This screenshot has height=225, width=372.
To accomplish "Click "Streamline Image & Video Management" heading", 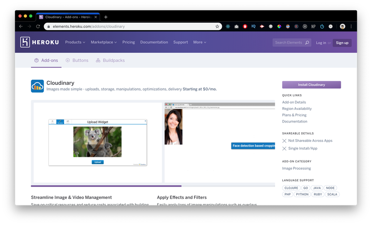I will pyautogui.click(x=71, y=197).
